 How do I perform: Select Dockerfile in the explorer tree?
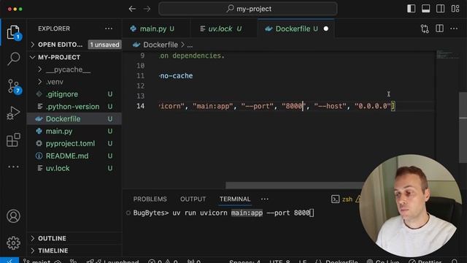coord(74,118)
